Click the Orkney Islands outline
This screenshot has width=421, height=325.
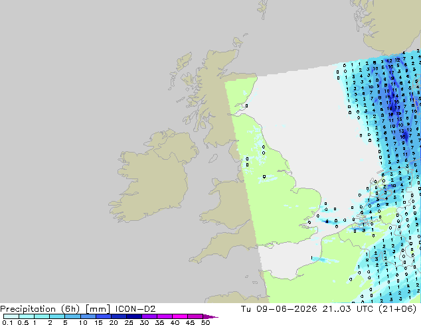click(x=238, y=42)
